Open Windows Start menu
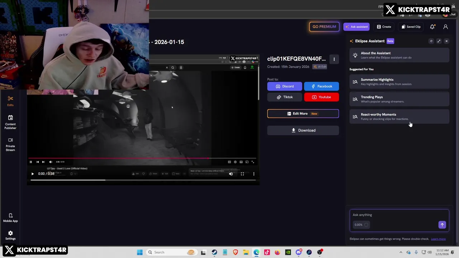This screenshot has width=459, height=258. coord(139,252)
